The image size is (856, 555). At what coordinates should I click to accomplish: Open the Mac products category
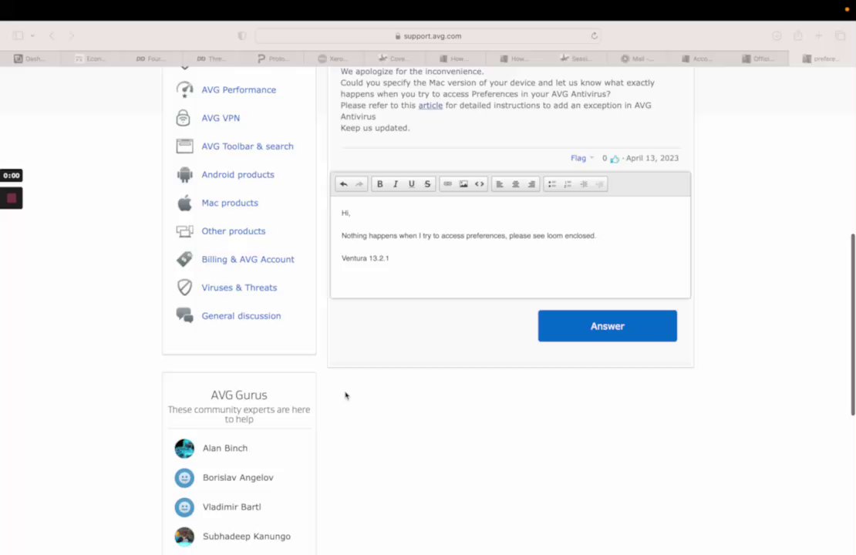(230, 203)
